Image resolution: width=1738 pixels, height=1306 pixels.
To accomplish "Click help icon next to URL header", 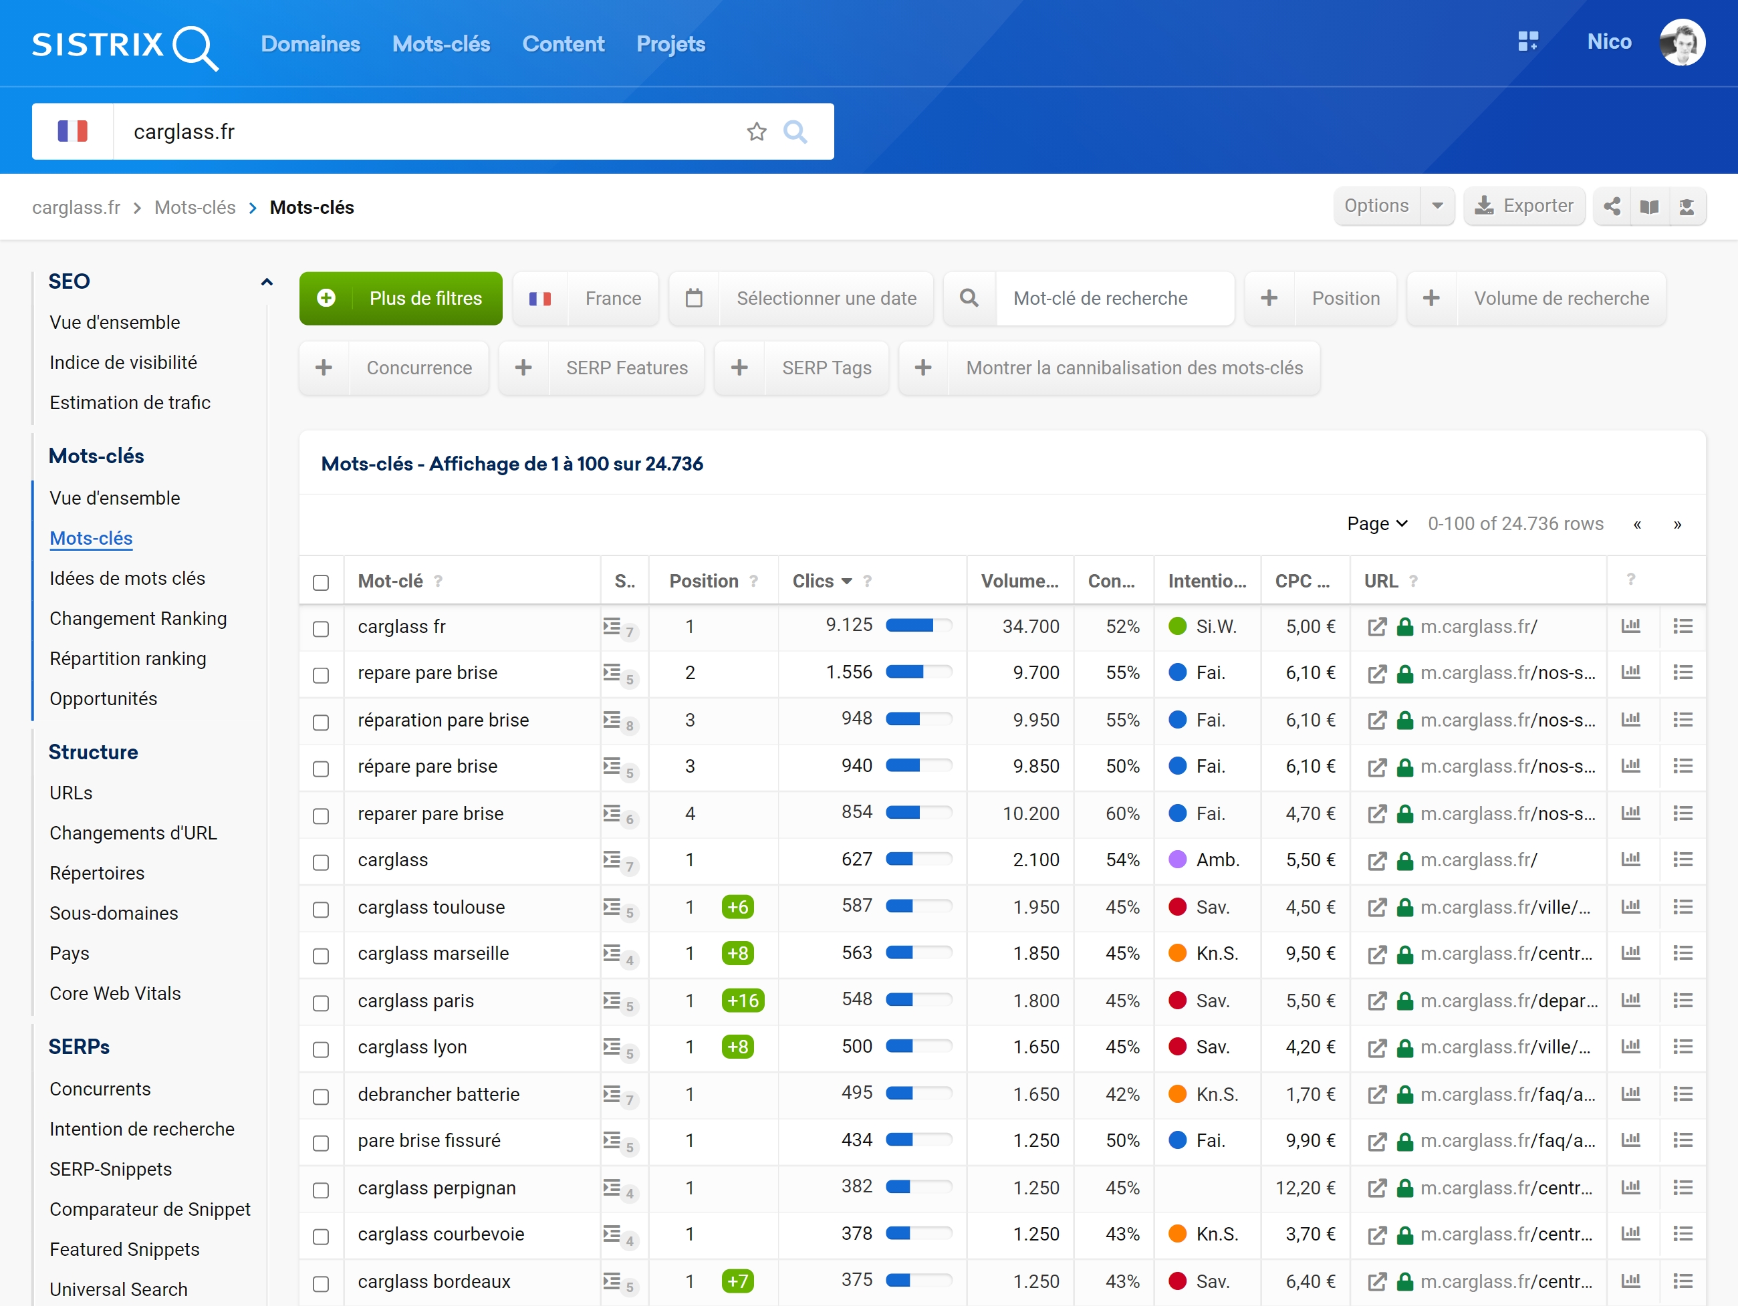I will tap(1412, 581).
